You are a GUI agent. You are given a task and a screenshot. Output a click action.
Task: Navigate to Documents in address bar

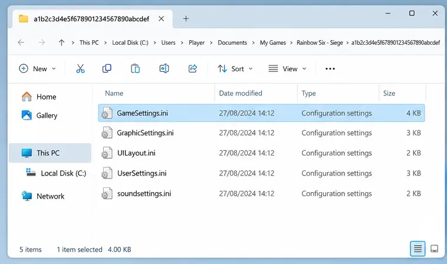232,42
